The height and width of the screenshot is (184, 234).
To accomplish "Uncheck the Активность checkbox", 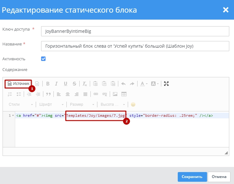I will (x=43, y=59).
